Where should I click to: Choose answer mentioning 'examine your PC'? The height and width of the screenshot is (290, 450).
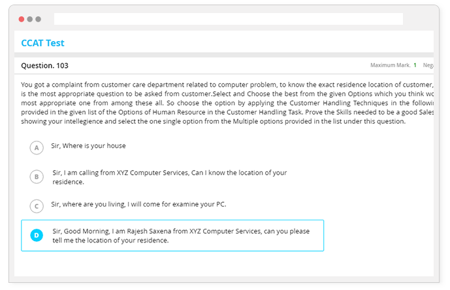(138, 204)
